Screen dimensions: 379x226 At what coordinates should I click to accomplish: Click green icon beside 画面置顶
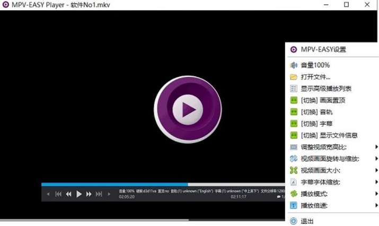pos(294,100)
